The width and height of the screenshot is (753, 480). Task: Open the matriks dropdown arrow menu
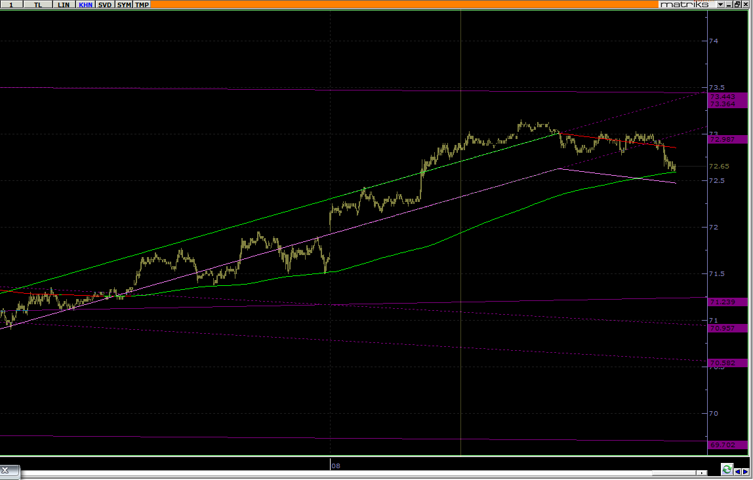tap(720, 5)
